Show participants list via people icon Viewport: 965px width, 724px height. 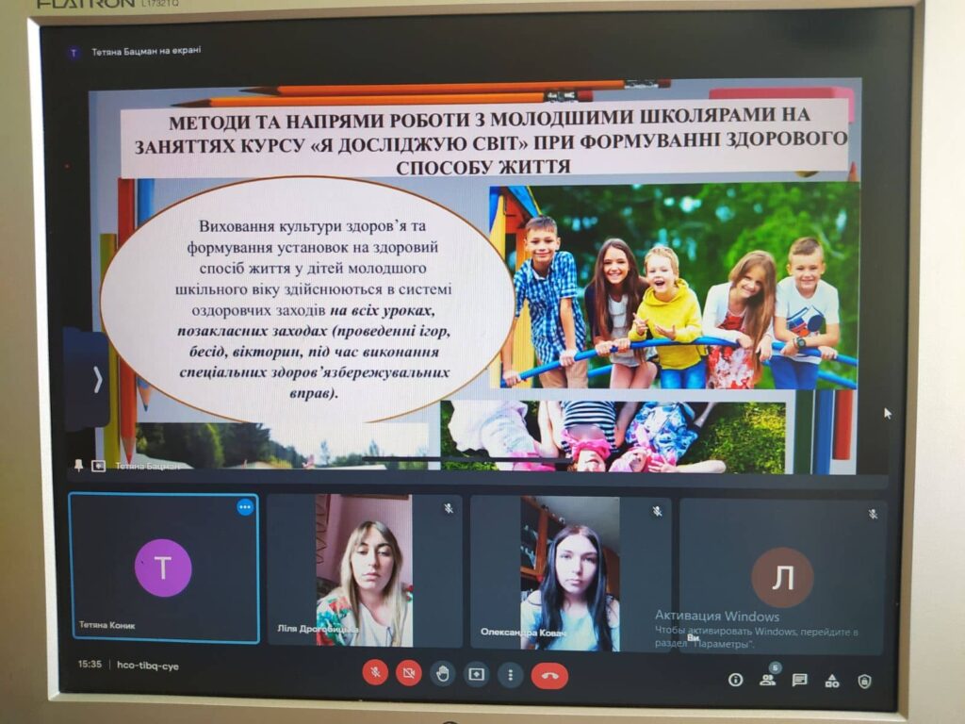(767, 680)
